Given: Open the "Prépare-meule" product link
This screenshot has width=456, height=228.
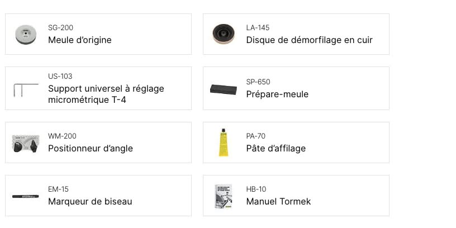Looking at the screenshot, I should tap(277, 94).
